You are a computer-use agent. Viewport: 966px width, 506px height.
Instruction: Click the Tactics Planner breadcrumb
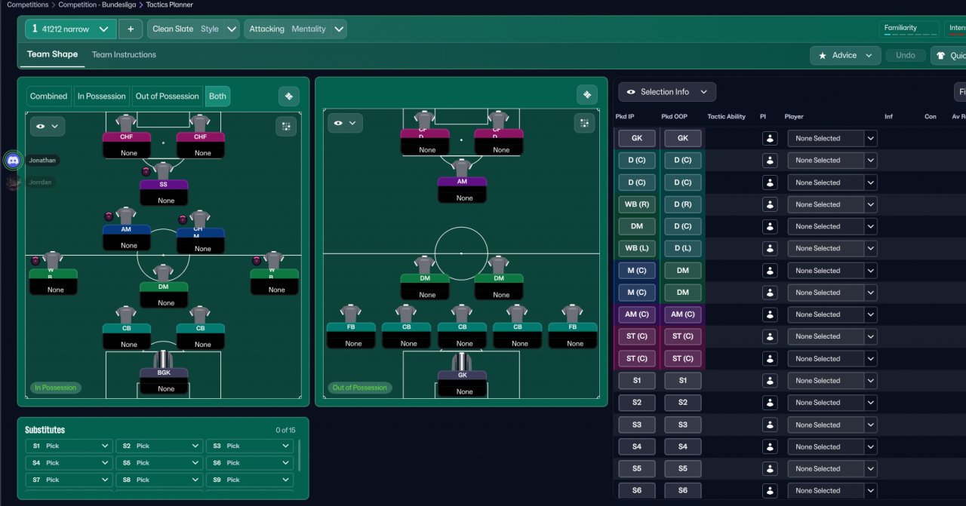170,5
